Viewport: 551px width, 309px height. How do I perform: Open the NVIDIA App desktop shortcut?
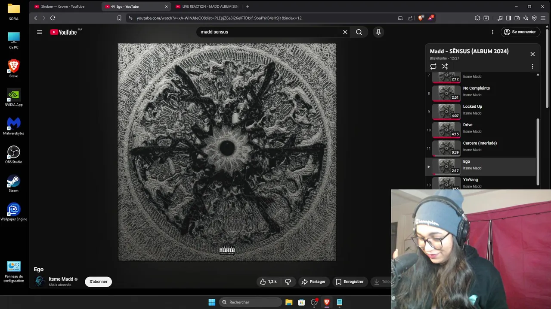pyautogui.click(x=14, y=97)
